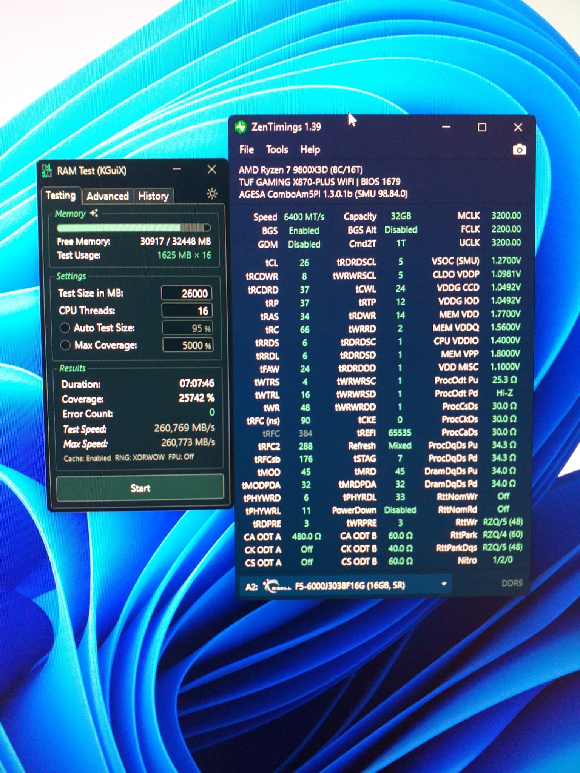The height and width of the screenshot is (773, 580).
Task: Switch to the History tab
Action: click(x=153, y=196)
